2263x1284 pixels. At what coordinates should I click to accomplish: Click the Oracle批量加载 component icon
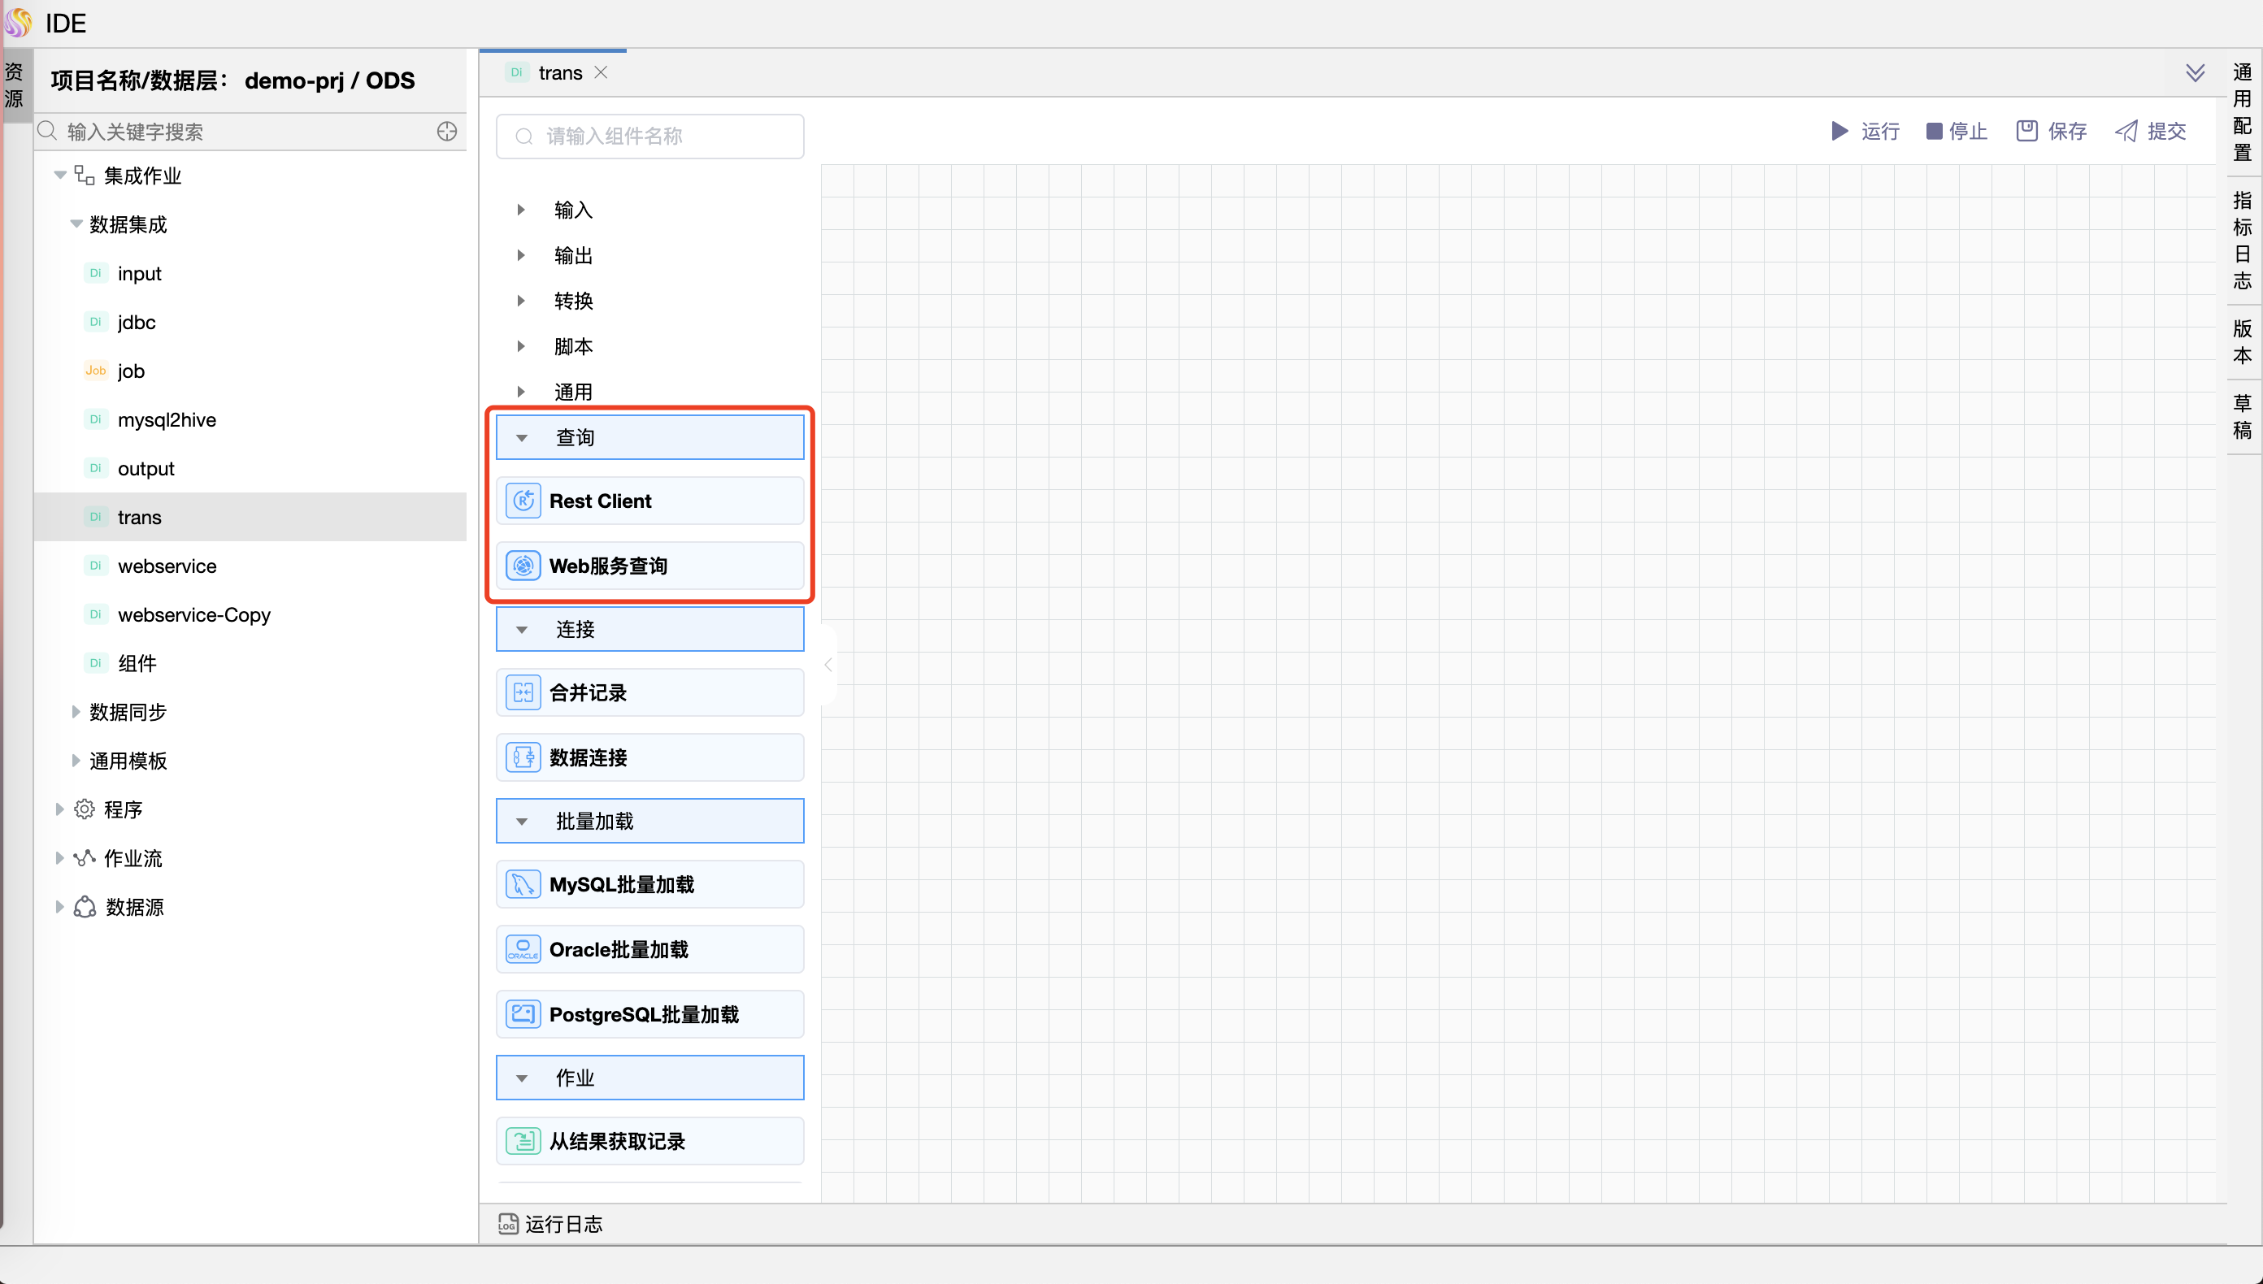tap(523, 950)
